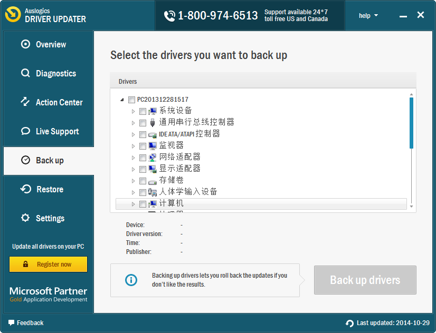Image resolution: width=436 pixels, height=333 pixels.
Task: Click the IDE ATA/ATAPI controller icon
Action: [x=153, y=135]
